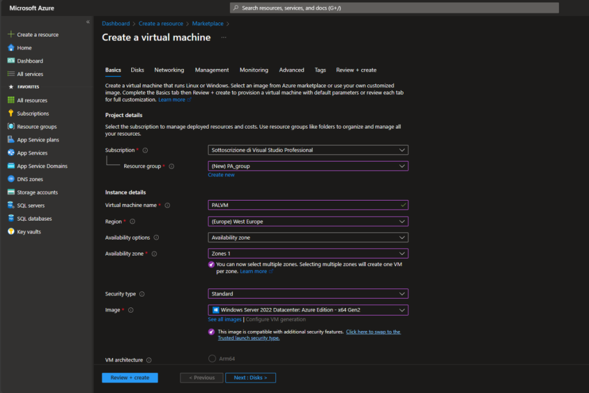Click the Review + create button
The height and width of the screenshot is (393, 589).
129,377
